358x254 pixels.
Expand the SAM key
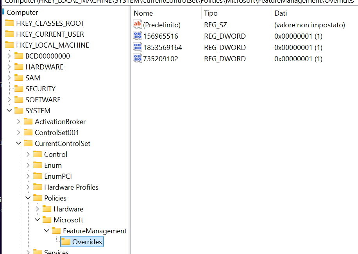click(x=9, y=78)
